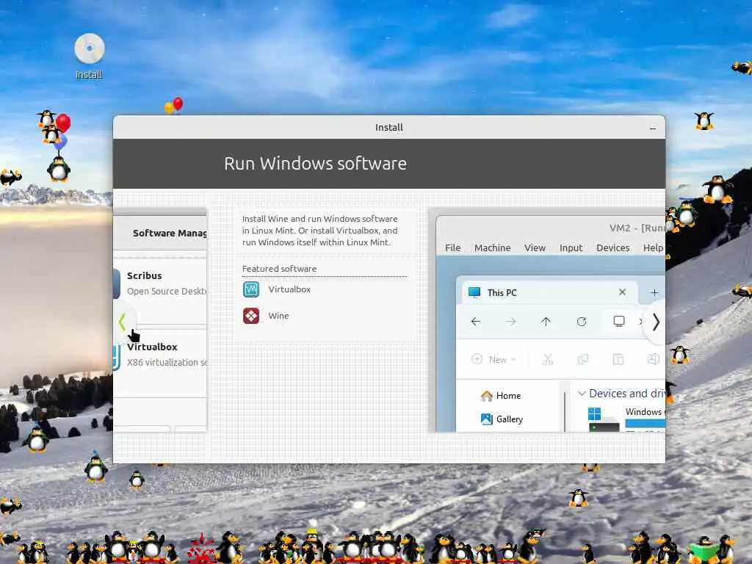Click the Featured software heading
The width and height of the screenshot is (752, 564).
(x=279, y=269)
